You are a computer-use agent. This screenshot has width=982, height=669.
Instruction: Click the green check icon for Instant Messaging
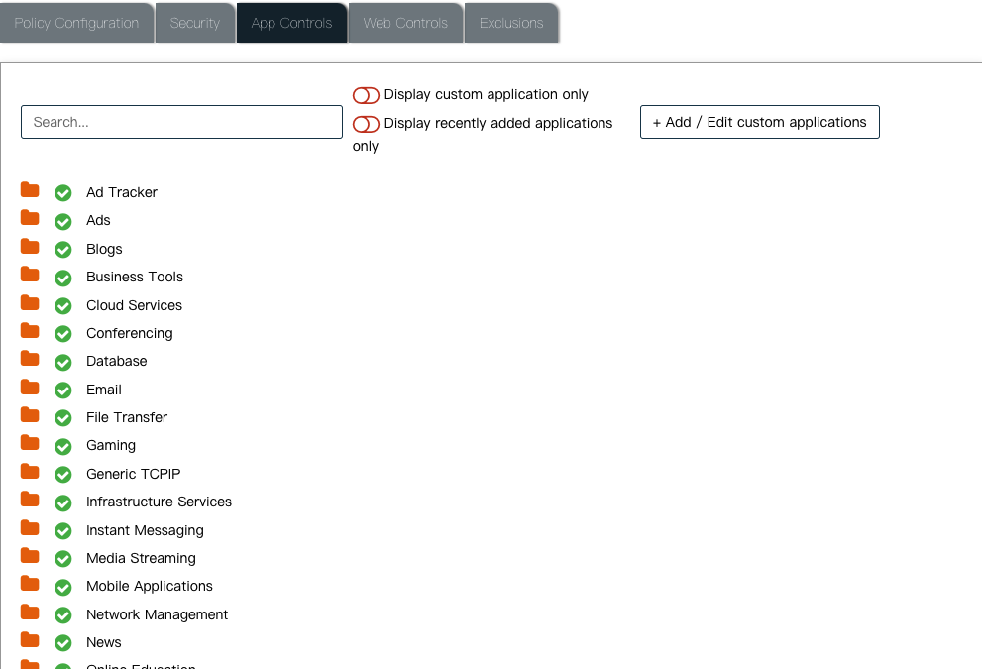tap(63, 531)
